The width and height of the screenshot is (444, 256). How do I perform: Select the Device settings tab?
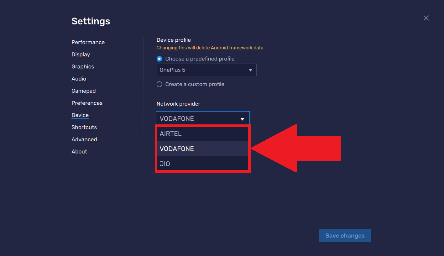coord(80,115)
